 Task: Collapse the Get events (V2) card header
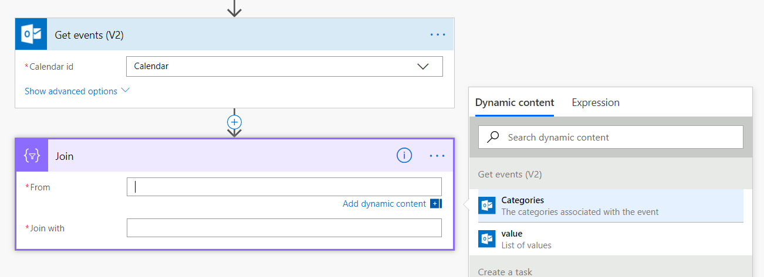pyautogui.click(x=235, y=35)
